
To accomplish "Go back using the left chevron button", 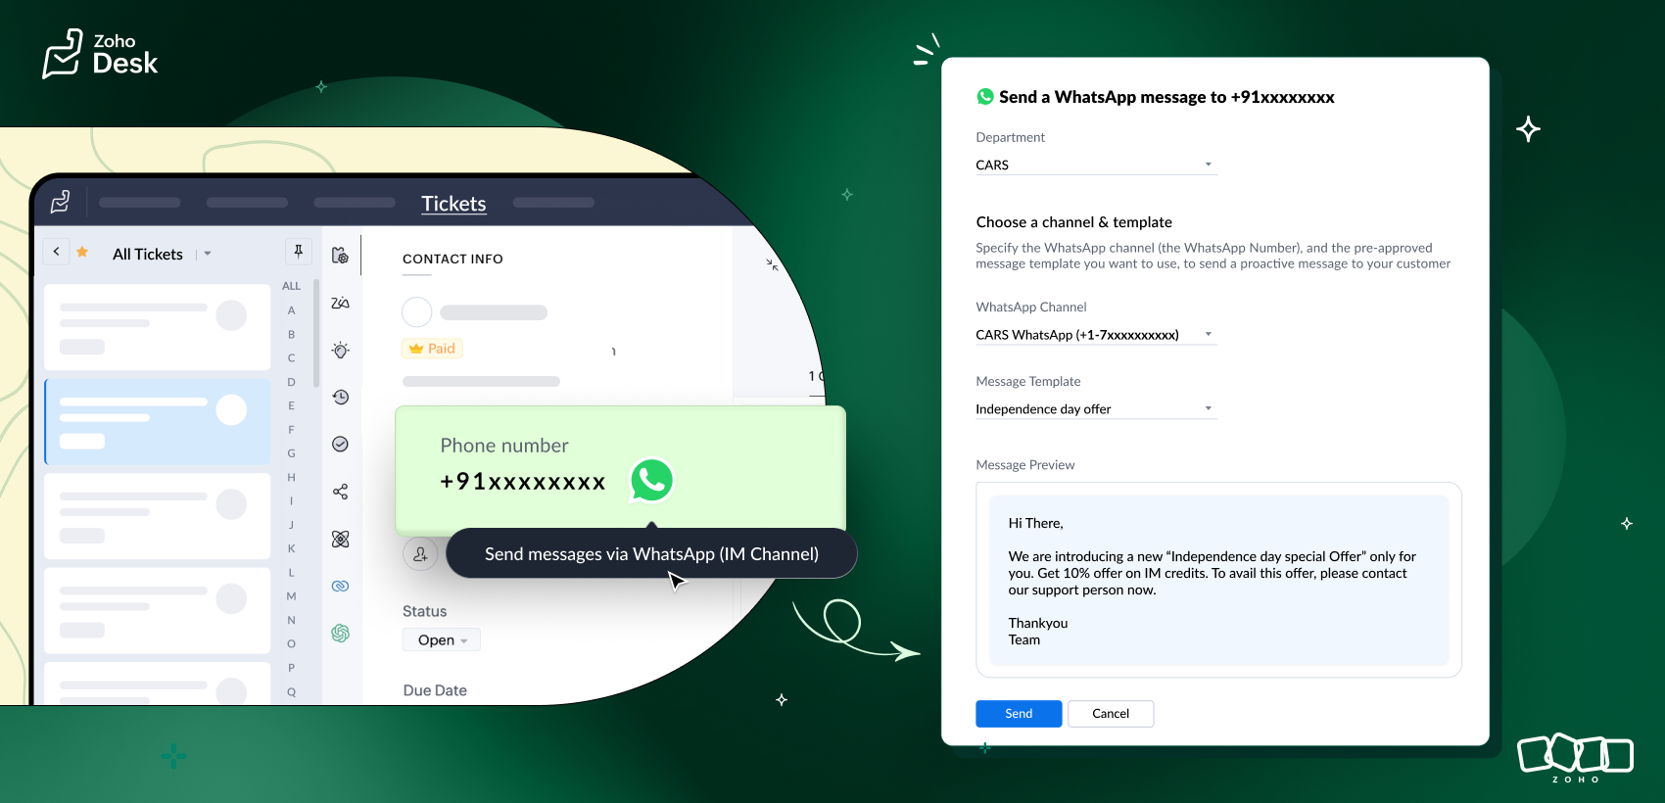I will point(57,252).
